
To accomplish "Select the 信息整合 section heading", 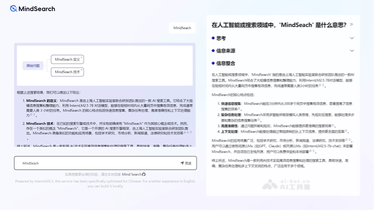I will (226, 63).
